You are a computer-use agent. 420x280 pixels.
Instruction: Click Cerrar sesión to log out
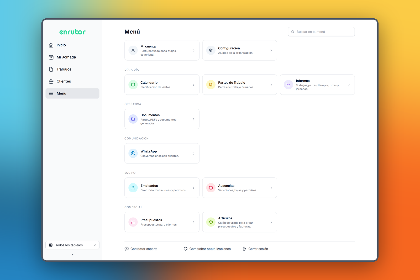(x=255, y=249)
